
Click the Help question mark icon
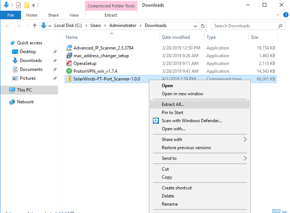(x=286, y=15)
